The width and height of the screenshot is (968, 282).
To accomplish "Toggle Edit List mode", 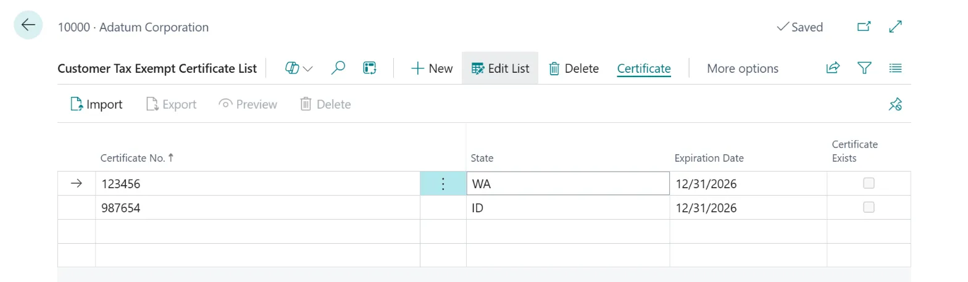I will pyautogui.click(x=500, y=68).
